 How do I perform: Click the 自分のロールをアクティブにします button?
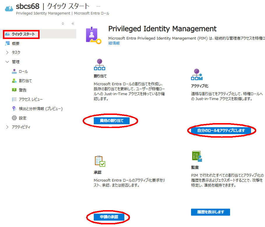point(221,130)
